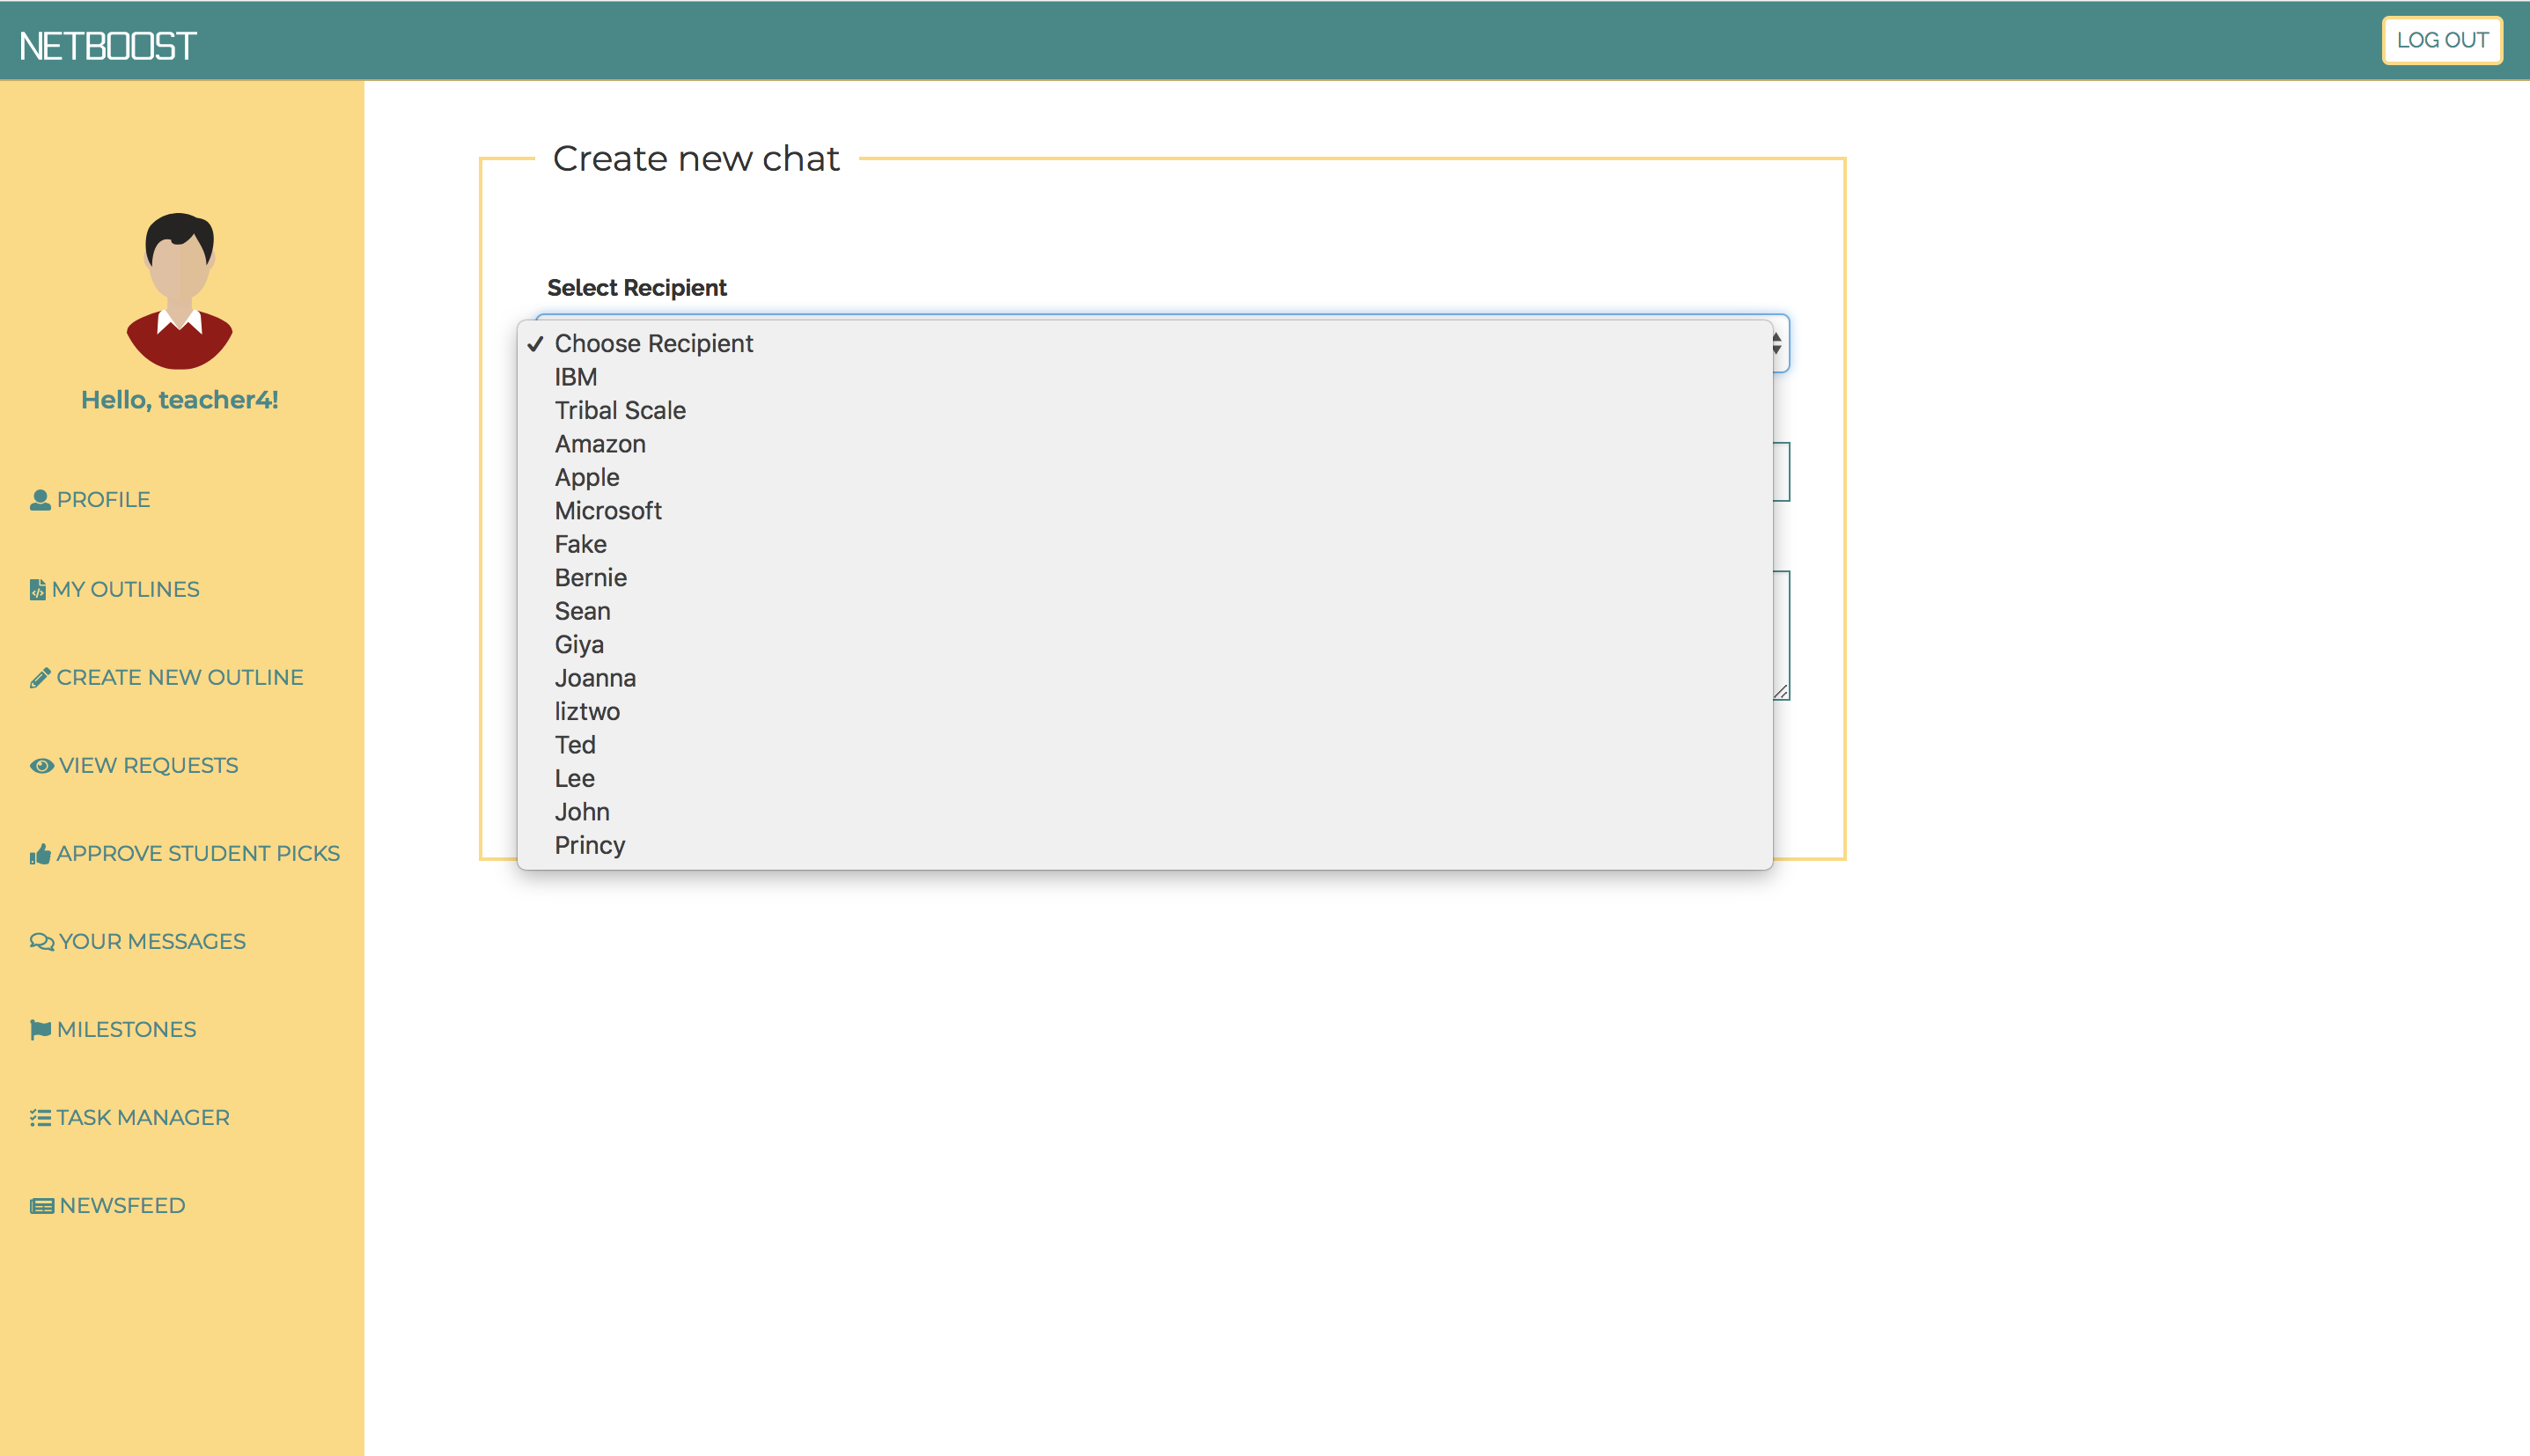Click the Approve Student Picks thumbs-up icon
This screenshot has width=2530, height=1456.
click(x=40, y=854)
